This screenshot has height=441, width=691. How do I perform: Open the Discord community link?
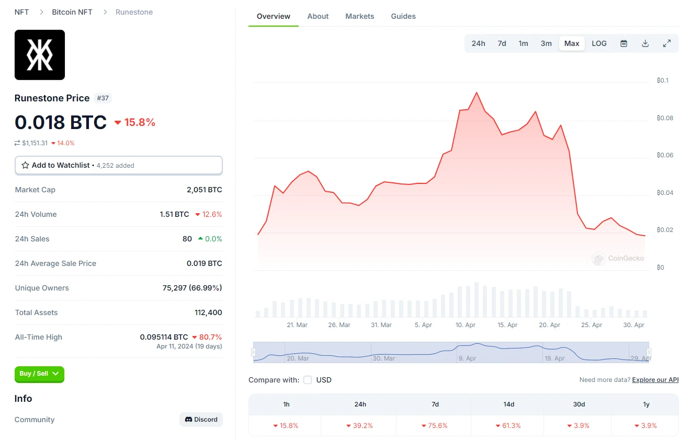pyautogui.click(x=201, y=420)
